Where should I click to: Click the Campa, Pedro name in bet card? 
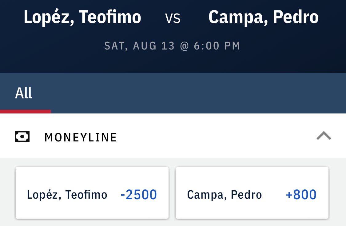225,195
